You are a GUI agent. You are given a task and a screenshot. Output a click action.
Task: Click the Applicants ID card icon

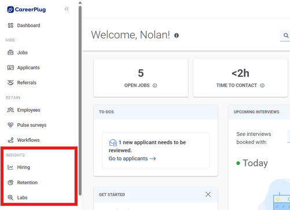pos(10,68)
